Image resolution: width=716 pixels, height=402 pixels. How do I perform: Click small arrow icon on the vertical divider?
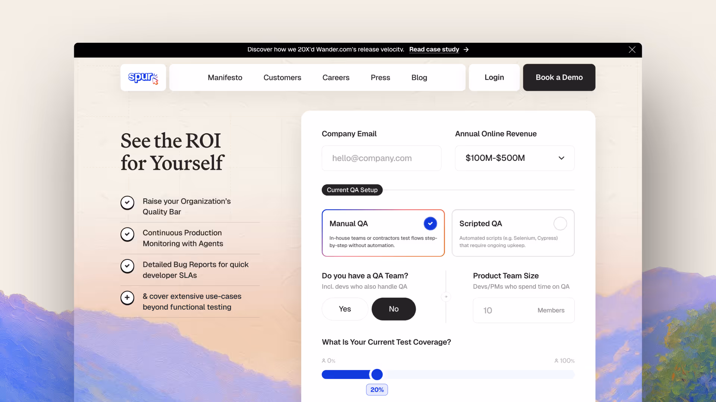[446, 297]
